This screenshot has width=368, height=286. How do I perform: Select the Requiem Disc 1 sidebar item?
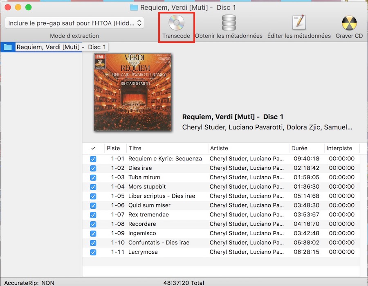[x=61, y=47]
